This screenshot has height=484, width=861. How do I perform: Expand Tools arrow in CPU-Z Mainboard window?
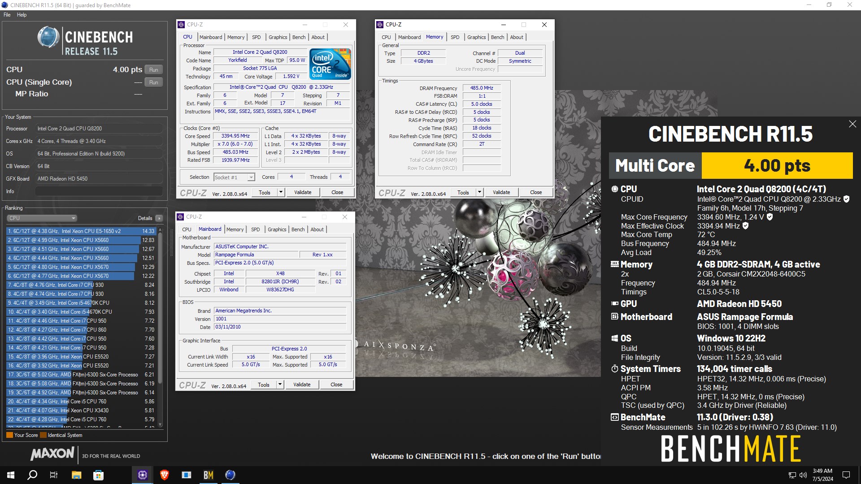click(280, 385)
